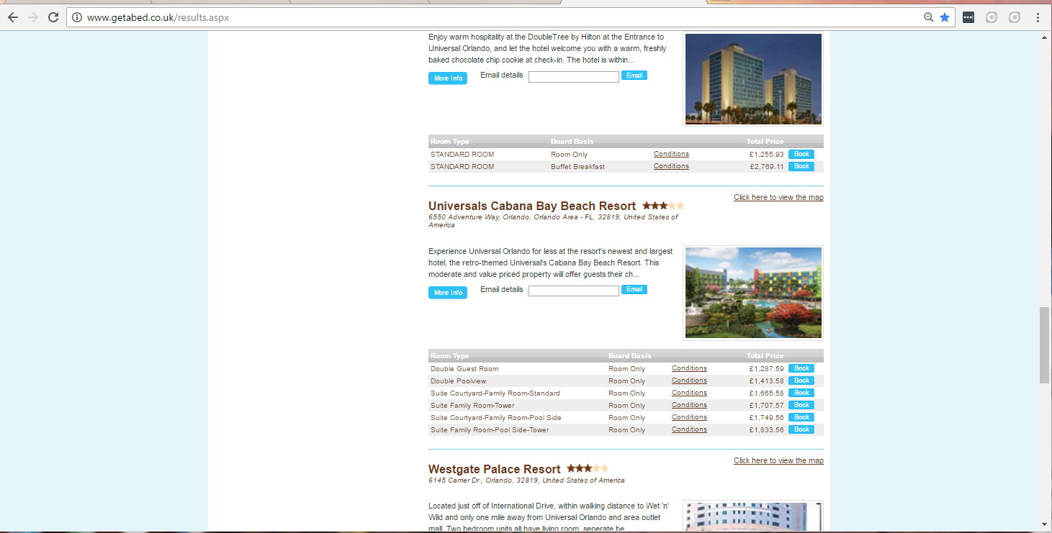Image resolution: width=1052 pixels, height=533 pixels.
Task: Open the Cabana Bay resort pool photo
Action: (x=753, y=293)
